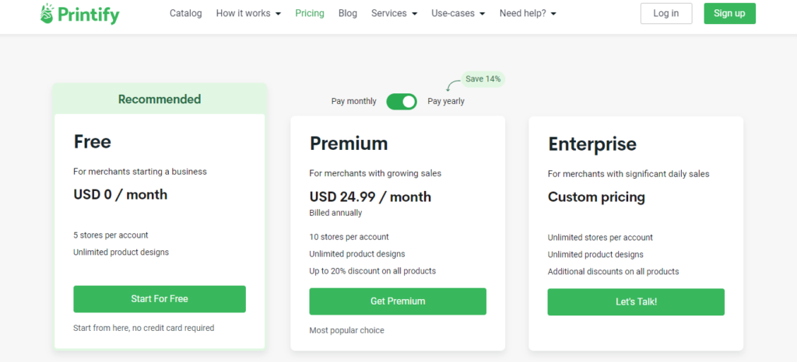Expand the How it works dropdown
797x362 pixels.
pos(248,14)
